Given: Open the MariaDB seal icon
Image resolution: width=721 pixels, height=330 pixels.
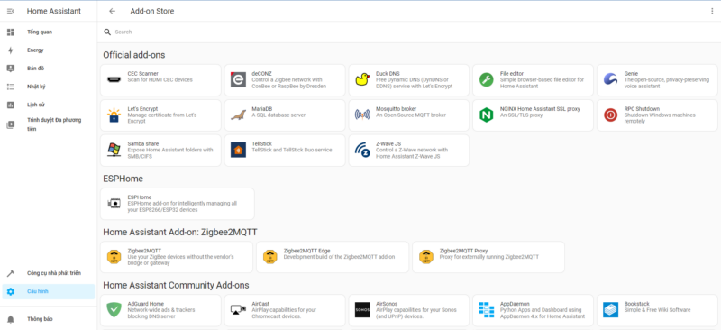Looking at the screenshot, I should click(x=238, y=115).
